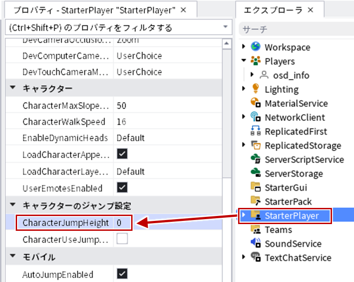This screenshot has height=282, width=354.
Task: Select the MaterialService label in Explorer
Action: [296, 104]
